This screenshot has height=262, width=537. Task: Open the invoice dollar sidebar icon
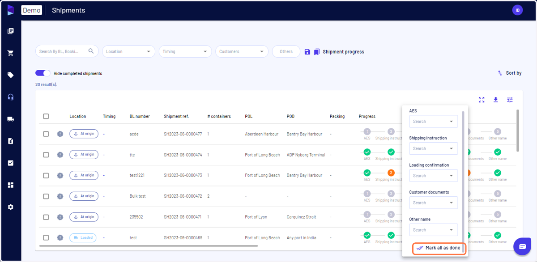point(11,141)
